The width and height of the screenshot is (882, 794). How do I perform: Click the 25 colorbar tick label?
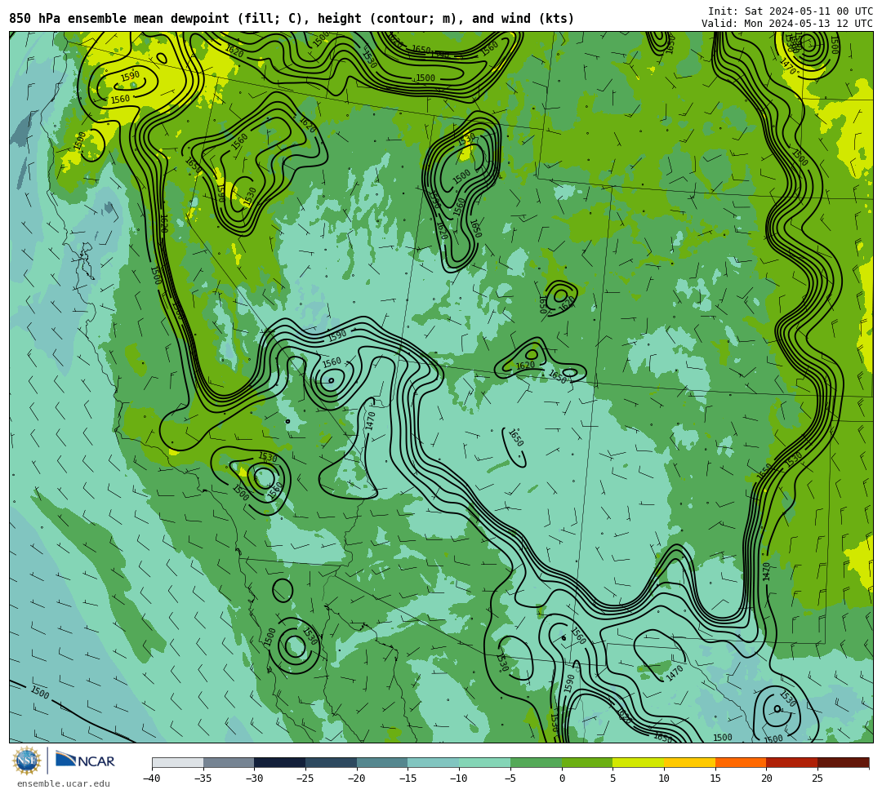(817, 778)
